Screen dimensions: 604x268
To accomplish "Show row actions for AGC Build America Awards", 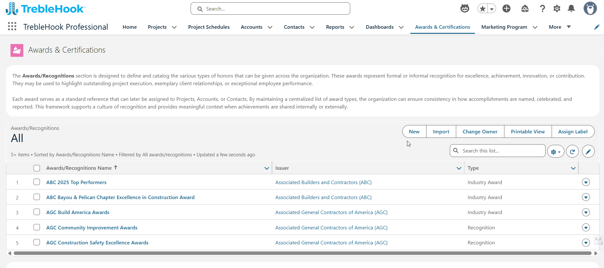I will point(586,212).
